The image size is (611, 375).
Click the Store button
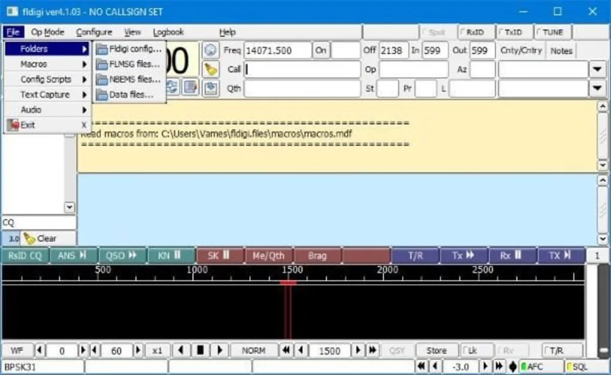(436, 351)
